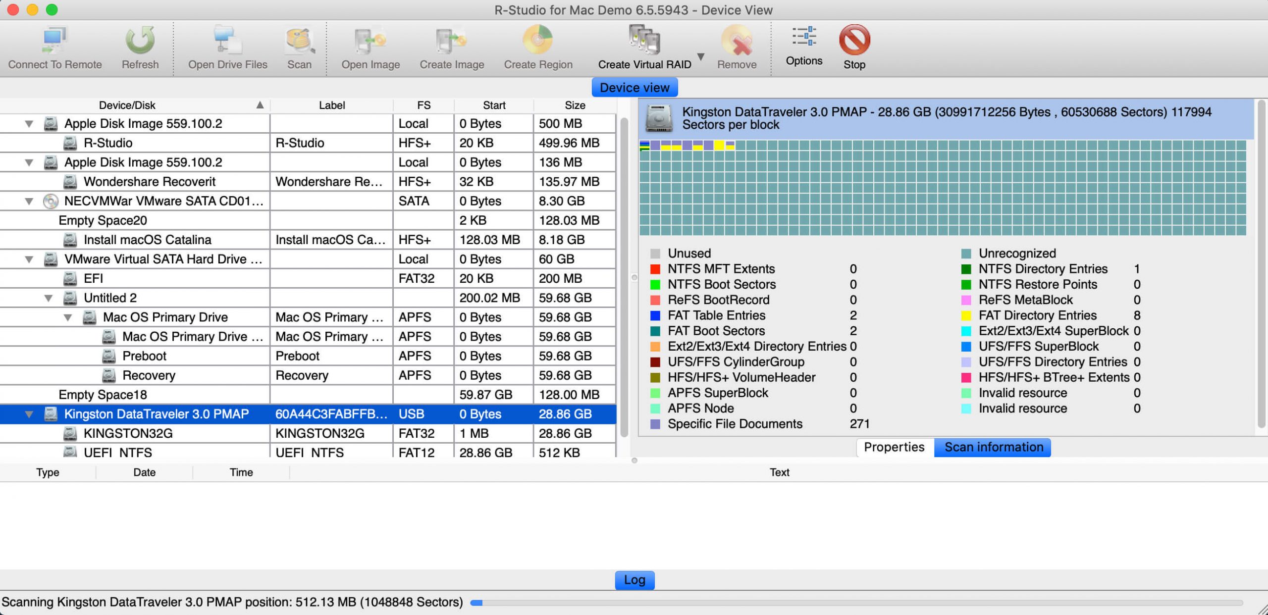This screenshot has width=1268, height=615.
Task: Click the FAT Boot Sectors teal swatch
Action: pyautogui.click(x=655, y=331)
